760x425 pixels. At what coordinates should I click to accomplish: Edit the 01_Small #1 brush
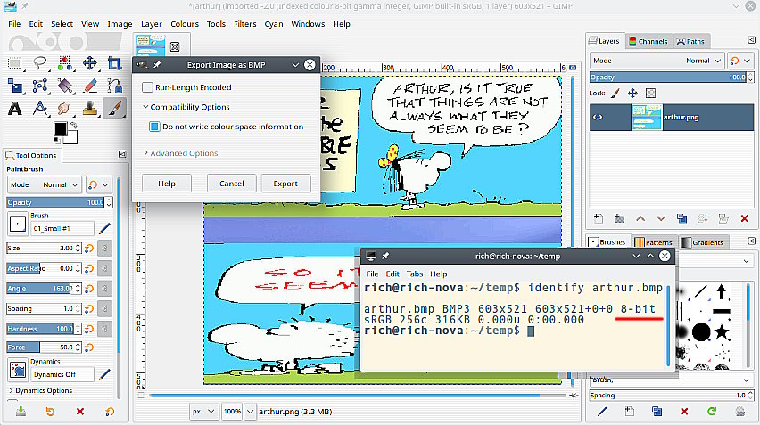coord(104,228)
